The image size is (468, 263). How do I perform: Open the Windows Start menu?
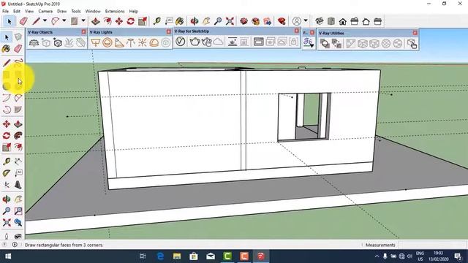[8, 256]
